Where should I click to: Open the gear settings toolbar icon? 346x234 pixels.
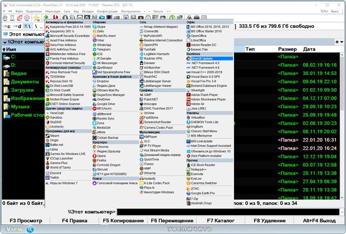coord(27,18)
